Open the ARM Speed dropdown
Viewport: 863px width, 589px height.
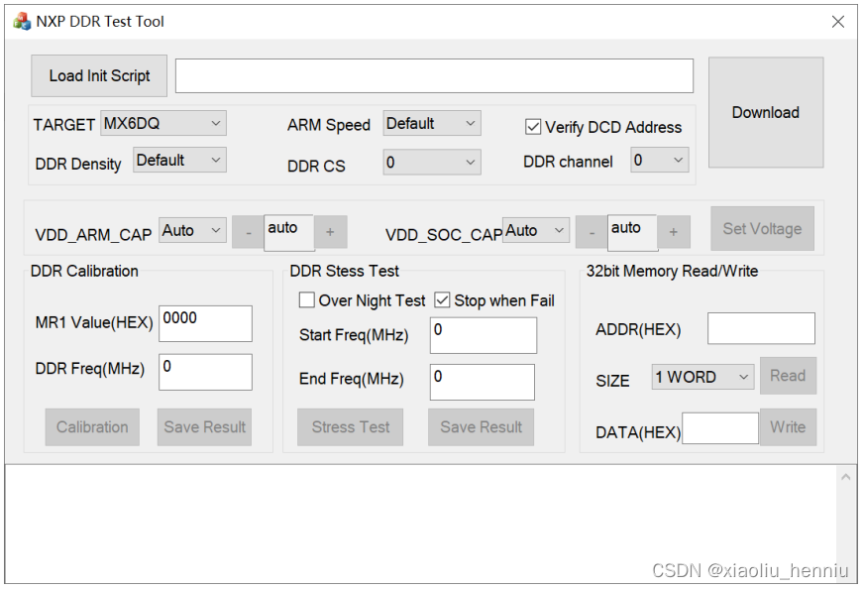pos(431,123)
